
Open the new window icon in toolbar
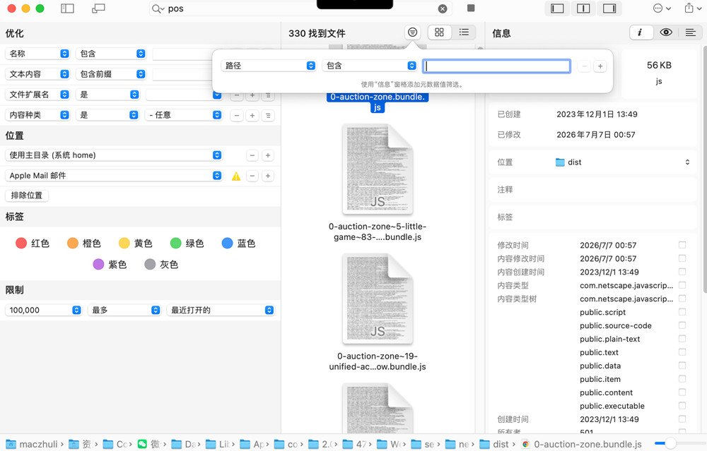coord(98,8)
